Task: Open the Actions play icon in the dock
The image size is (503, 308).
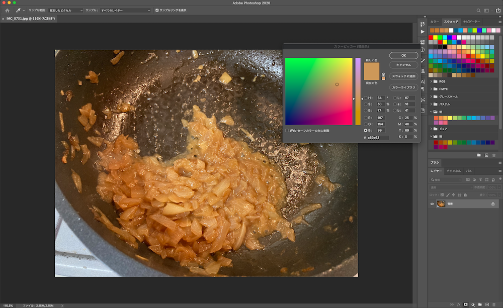Action: click(x=423, y=32)
